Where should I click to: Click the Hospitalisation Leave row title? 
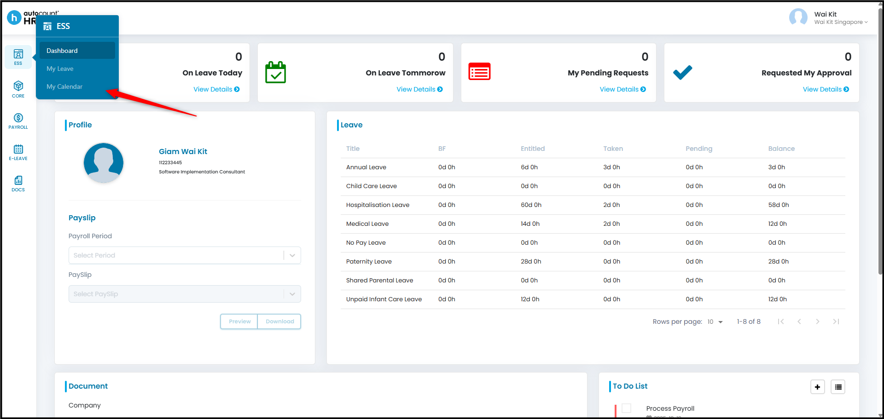[x=378, y=205]
